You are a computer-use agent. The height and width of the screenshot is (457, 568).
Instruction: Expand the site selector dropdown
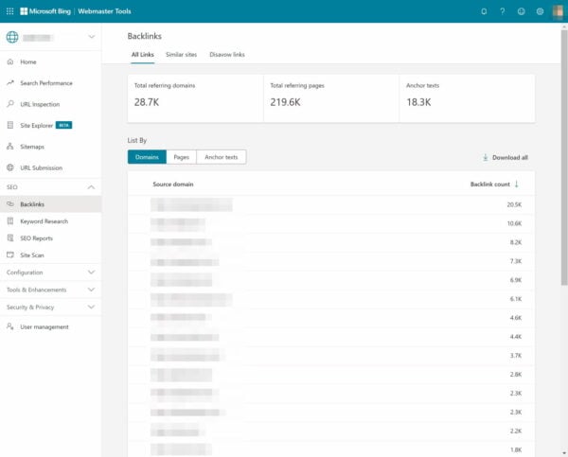91,37
